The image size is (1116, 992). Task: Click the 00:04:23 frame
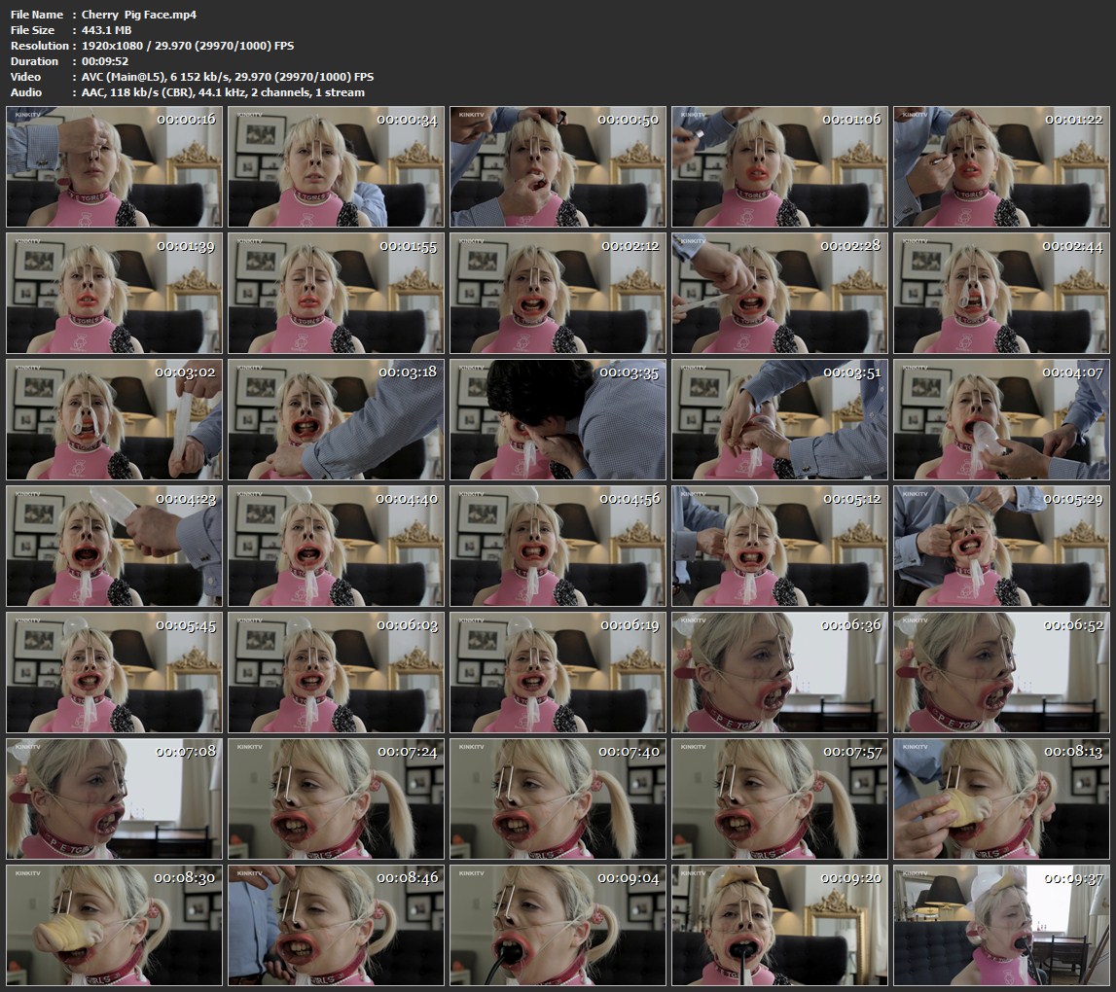click(x=114, y=546)
